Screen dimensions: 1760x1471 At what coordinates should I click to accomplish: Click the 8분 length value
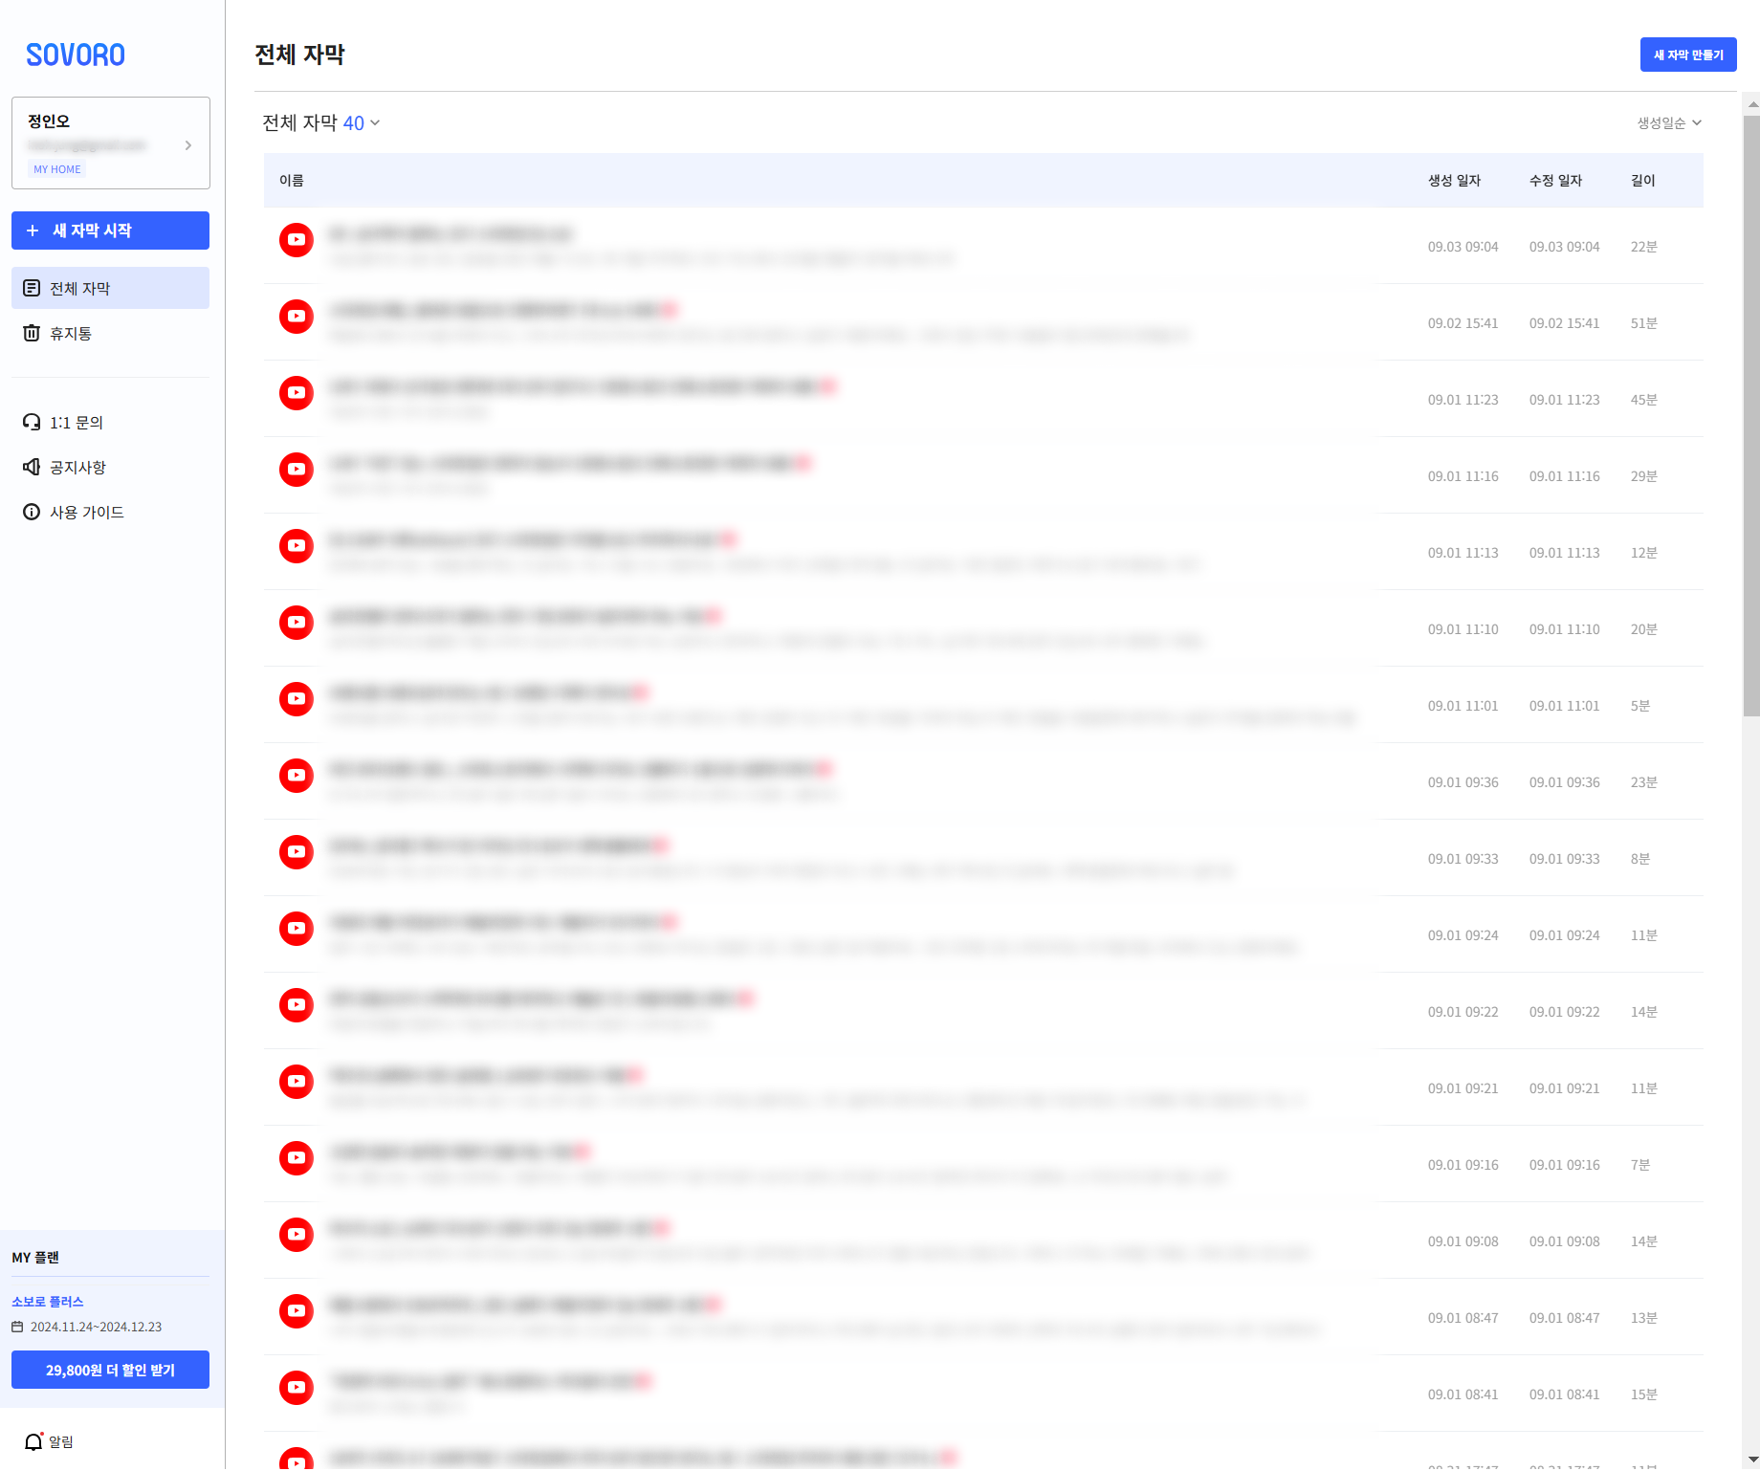pos(1640,859)
